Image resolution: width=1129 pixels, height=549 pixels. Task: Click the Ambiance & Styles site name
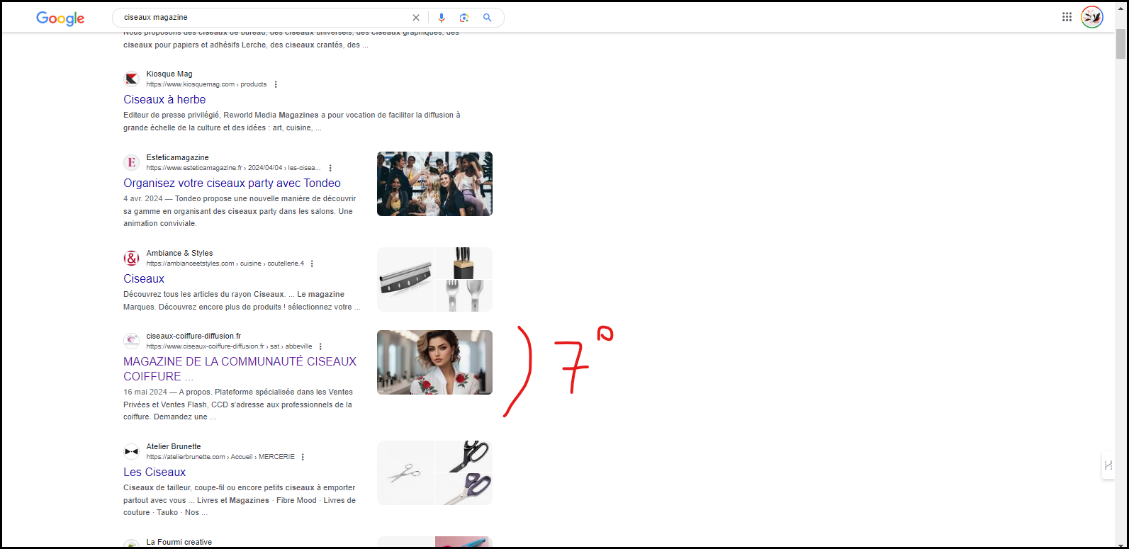(x=179, y=253)
